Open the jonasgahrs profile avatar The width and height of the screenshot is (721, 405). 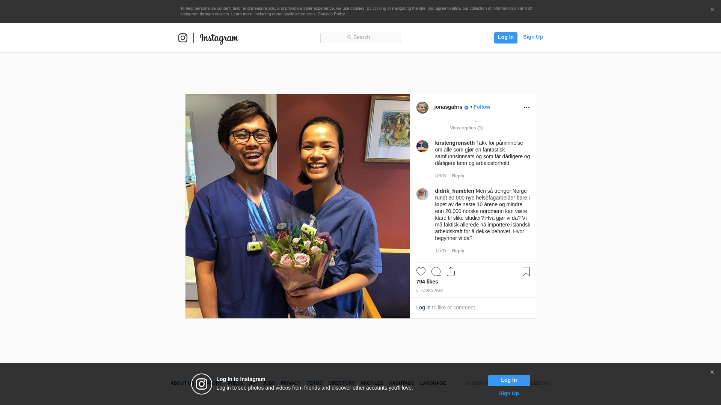422,108
